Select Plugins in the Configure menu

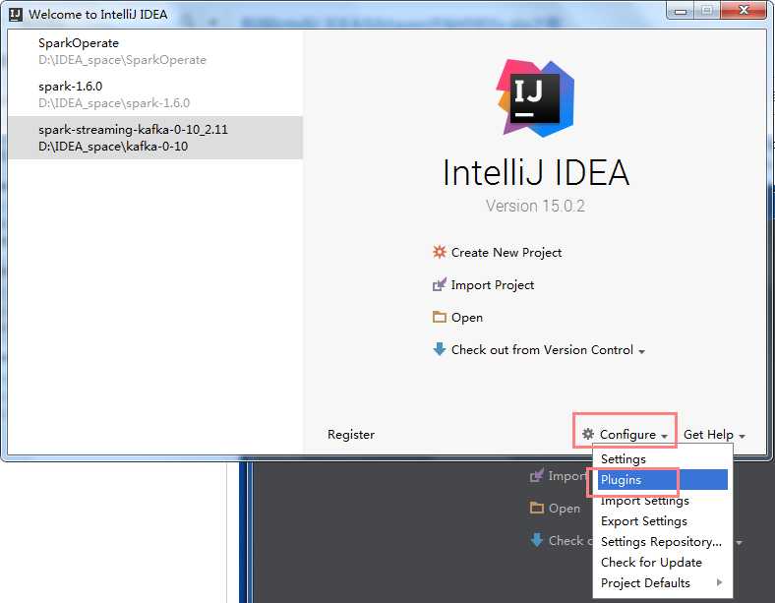662,479
